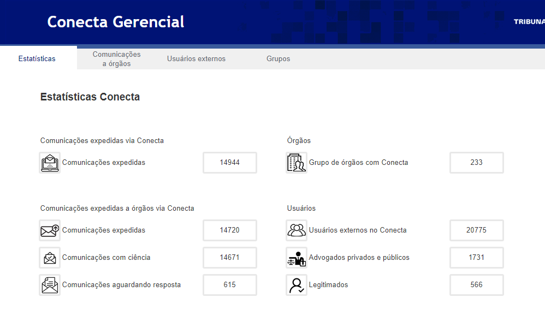Screen dimensions: 545x315
Task: Click the Comunicações aguardando resposta icon
Action: coord(49,284)
